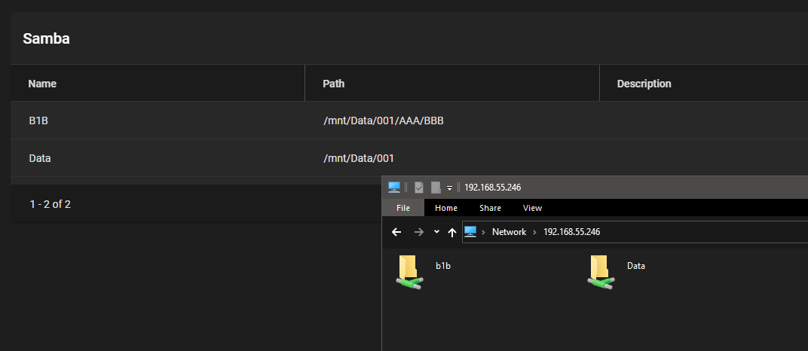Image resolution: width=808 pixels, height=351 pixels.
Task: Switch to the Home ribbon tab
Action: tap(446, 208)
